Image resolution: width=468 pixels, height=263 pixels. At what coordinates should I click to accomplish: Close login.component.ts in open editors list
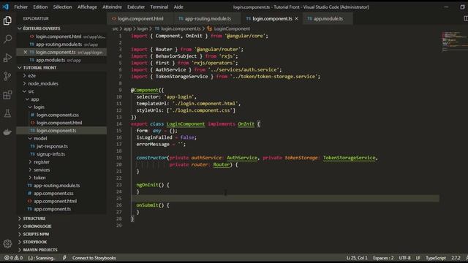pos(26,52)
